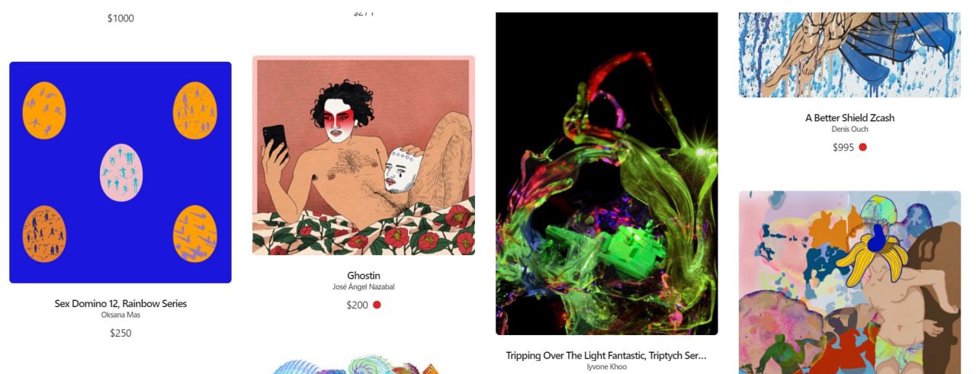Select the $995 price label
The image size is (976, 374).
(843, 147)
